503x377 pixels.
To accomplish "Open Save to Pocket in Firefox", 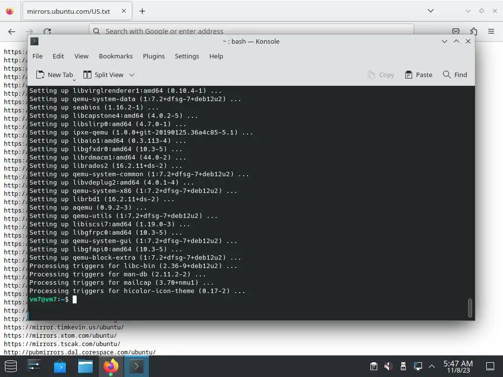I will (x=455, y=31).
